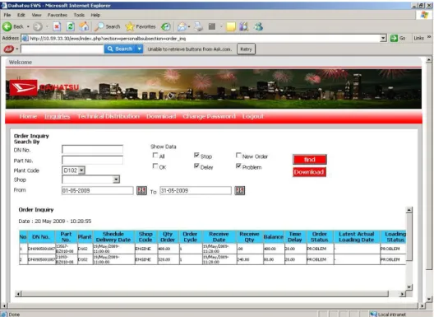Viewport: 434px width, 317px height.
Task: Open the Ask logo dropdown arrow
Action: 17,49
